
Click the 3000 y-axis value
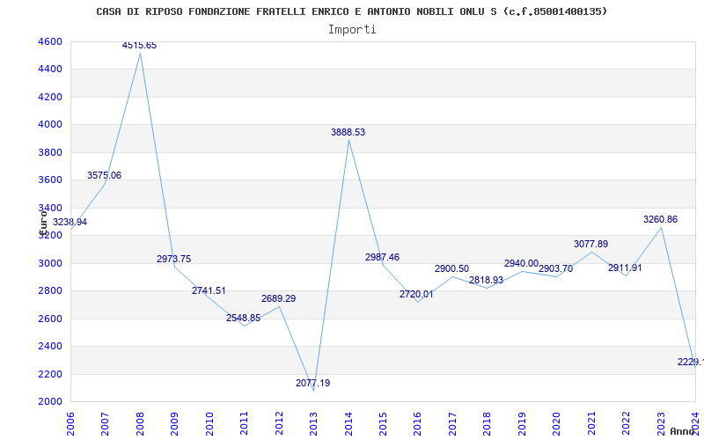coord(48,263)
